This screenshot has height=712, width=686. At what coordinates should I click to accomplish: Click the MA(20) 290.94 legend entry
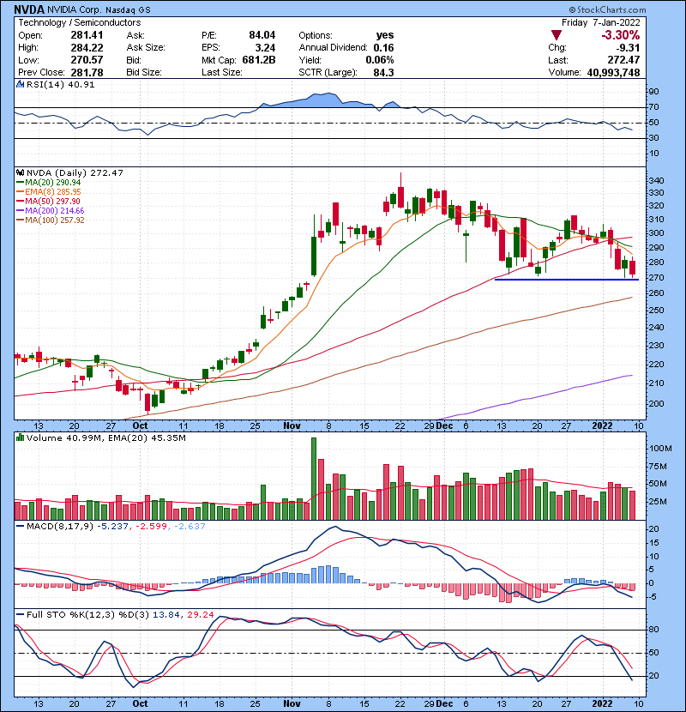coord(49,182)
